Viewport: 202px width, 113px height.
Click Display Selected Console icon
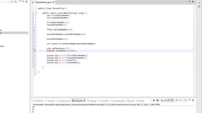(180, 100)
